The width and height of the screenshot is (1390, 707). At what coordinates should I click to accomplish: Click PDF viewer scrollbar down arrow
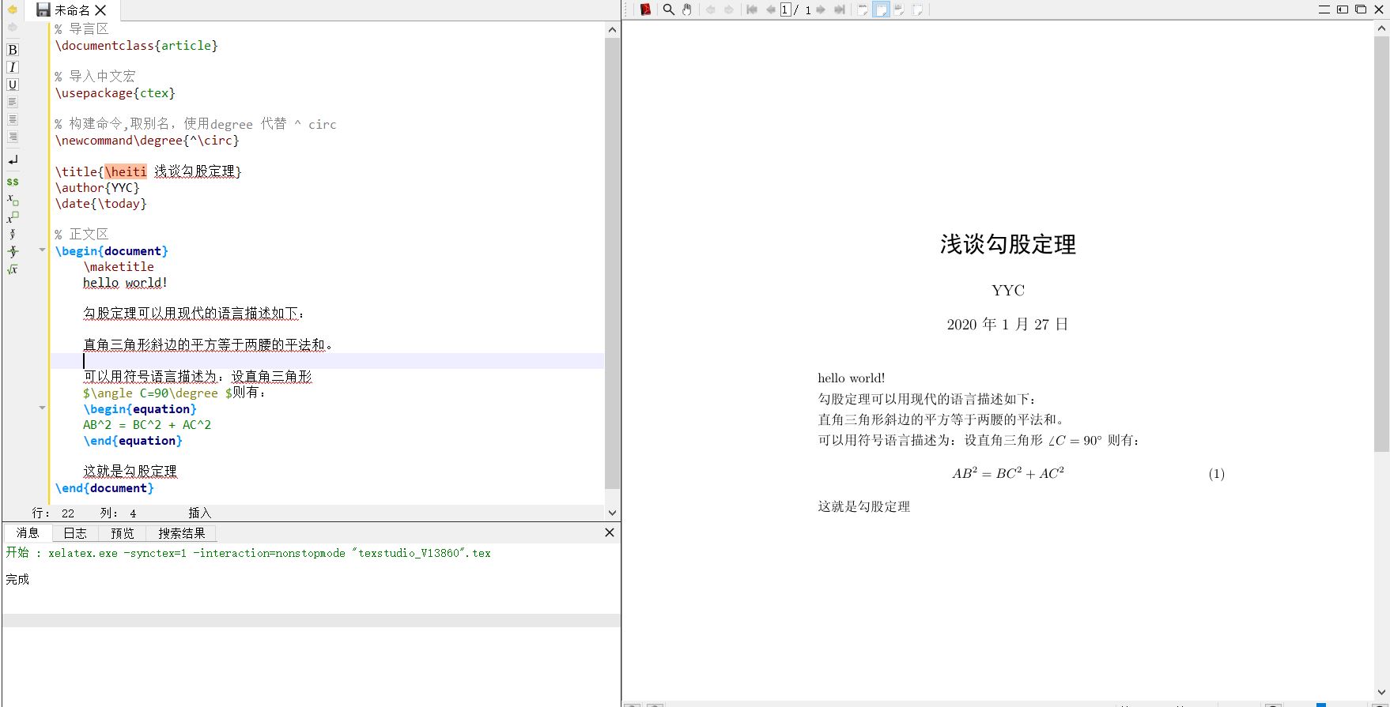[1382, 694]
